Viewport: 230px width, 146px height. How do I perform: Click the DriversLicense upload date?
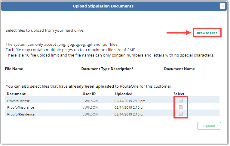(x=130, y=101)
